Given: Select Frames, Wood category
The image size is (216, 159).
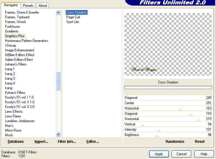Looking at the screenshot, I should pyautogui.click(x=15, y=22).
